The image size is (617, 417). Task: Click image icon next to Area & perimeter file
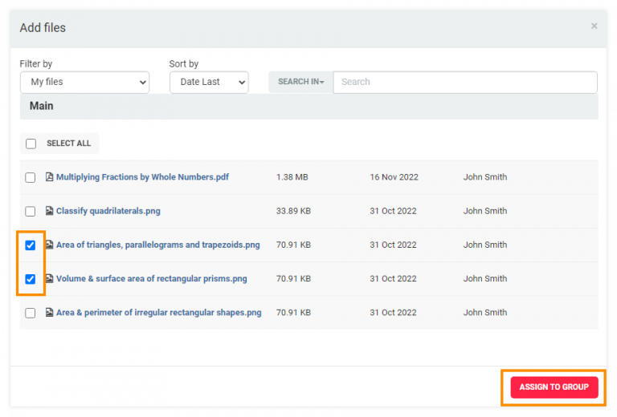49,313
